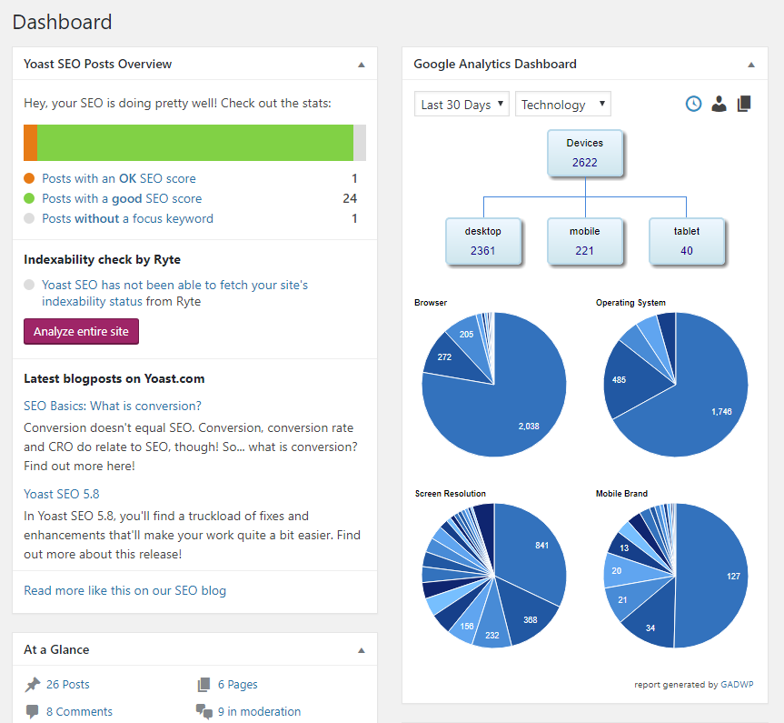Viewport: 784px width, 723px height.
Task: Click the Devices 2622 node in the chart
Action: [585, 153]
